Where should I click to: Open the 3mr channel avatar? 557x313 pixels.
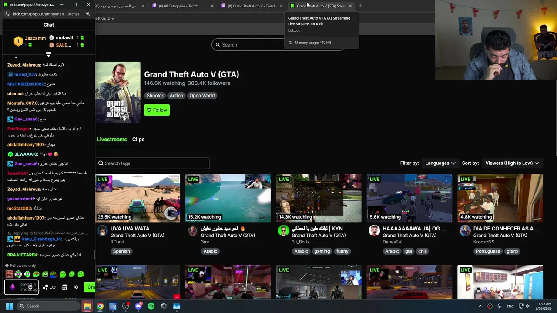[193, 231]
